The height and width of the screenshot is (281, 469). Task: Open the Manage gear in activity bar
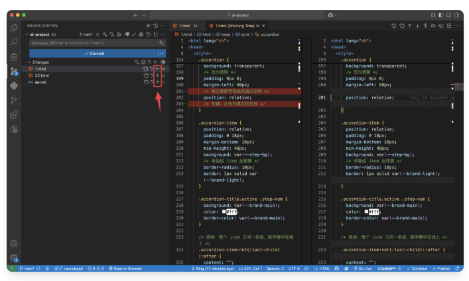pyautogui.click(x=14, y=258)
